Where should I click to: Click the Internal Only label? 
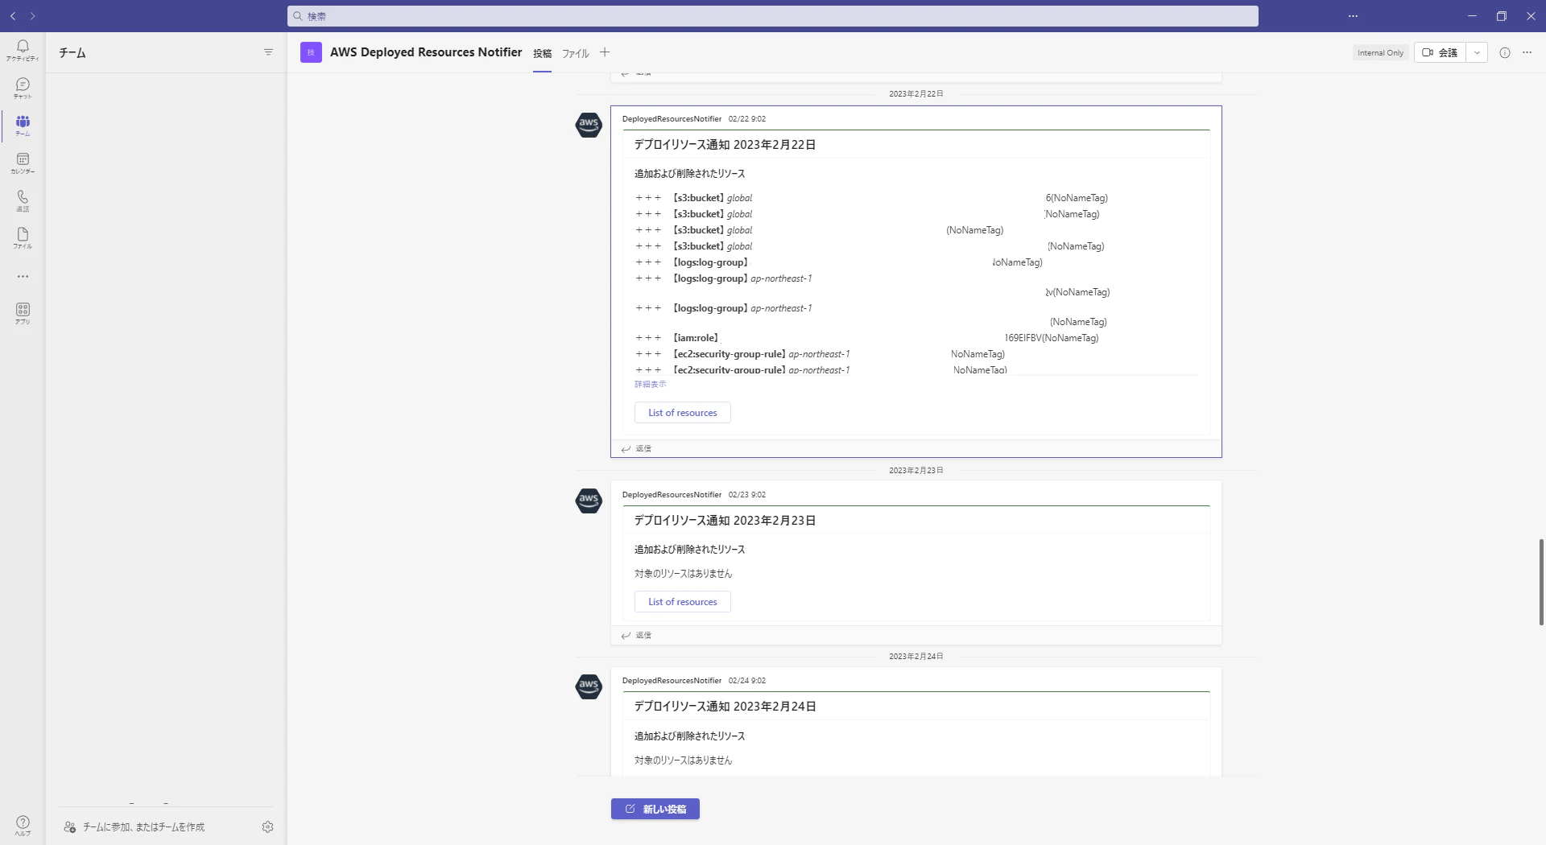[x=1380, y=53]
